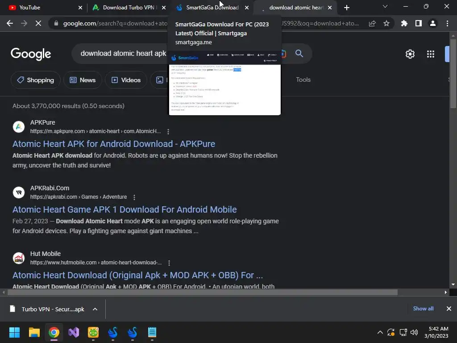Image resolution: width=457 pixels, height=343 pixels.
Task: Open the Chrome profile menu
Action: 433,23
